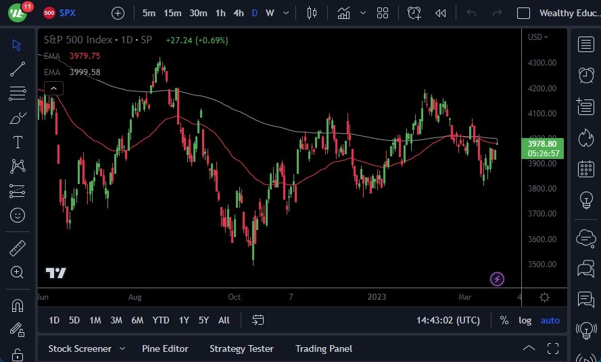Toggle percent scale on price axis
The height and width of the screenshot is (362, 601).
(x=504, y=320)
